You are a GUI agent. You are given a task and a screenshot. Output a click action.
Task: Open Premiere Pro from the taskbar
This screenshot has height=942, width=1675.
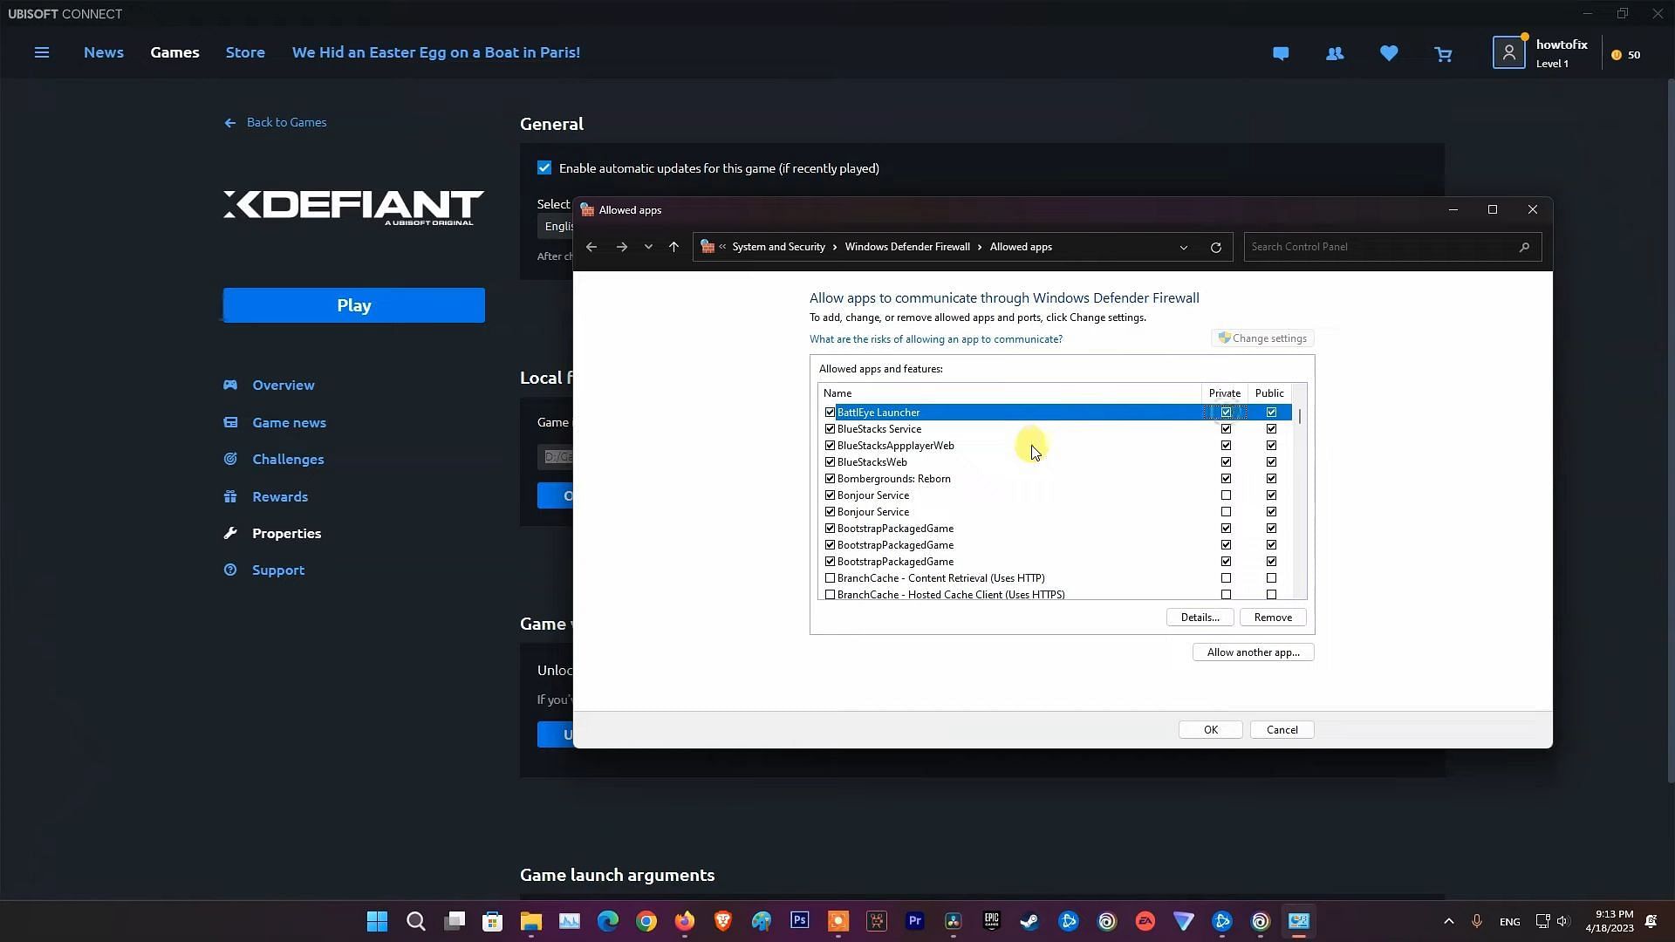(915, 921)
